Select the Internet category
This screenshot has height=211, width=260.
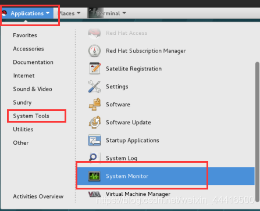point(24,76)
